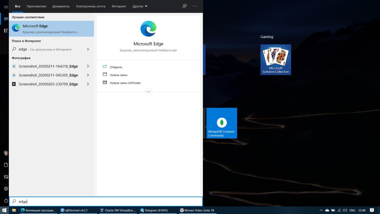The image size is (380, 214).
Task: Switch to Oracle VM VirtualBox on taskbar
Action: click(118, 210)
